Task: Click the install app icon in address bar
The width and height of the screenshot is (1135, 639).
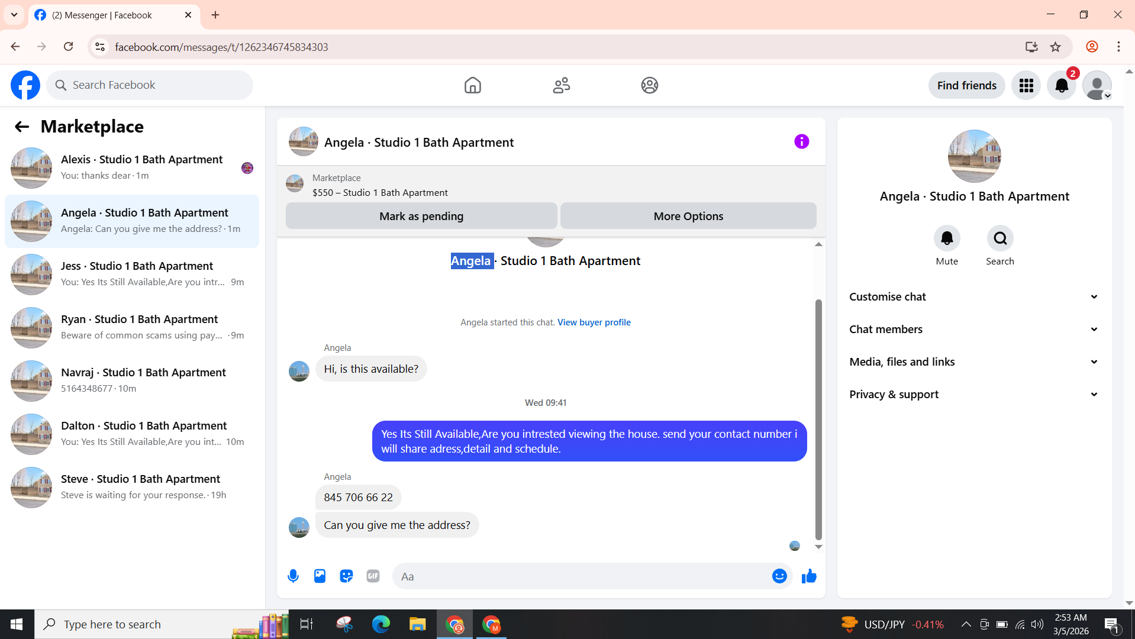Action: tap(1031, 47)
